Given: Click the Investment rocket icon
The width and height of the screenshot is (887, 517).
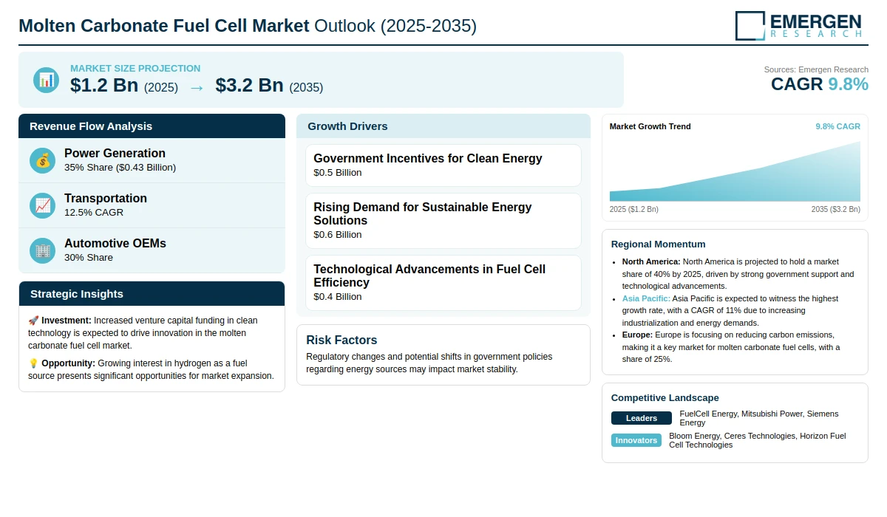Looking at the screenshot, I should (x=33, y=321).
